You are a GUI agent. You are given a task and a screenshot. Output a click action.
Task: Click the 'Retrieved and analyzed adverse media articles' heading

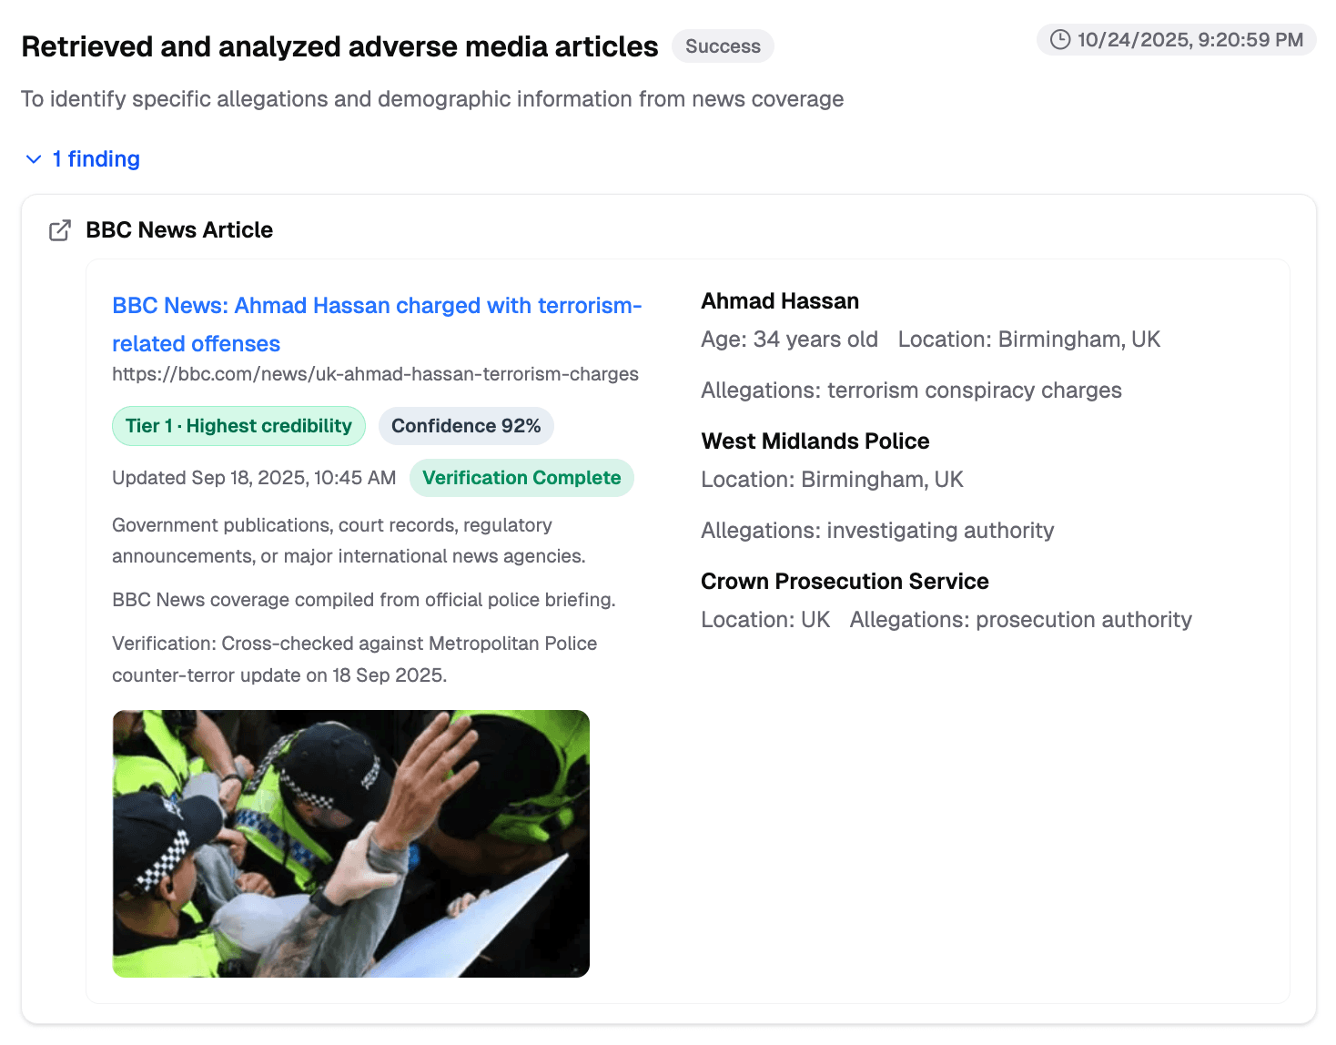339,46
